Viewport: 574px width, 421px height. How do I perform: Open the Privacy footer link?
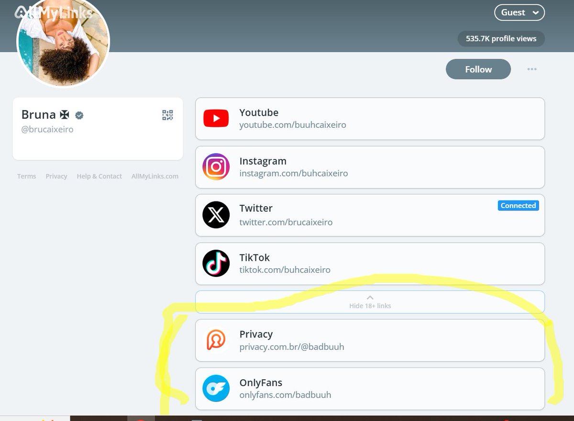tap(56, 176)
